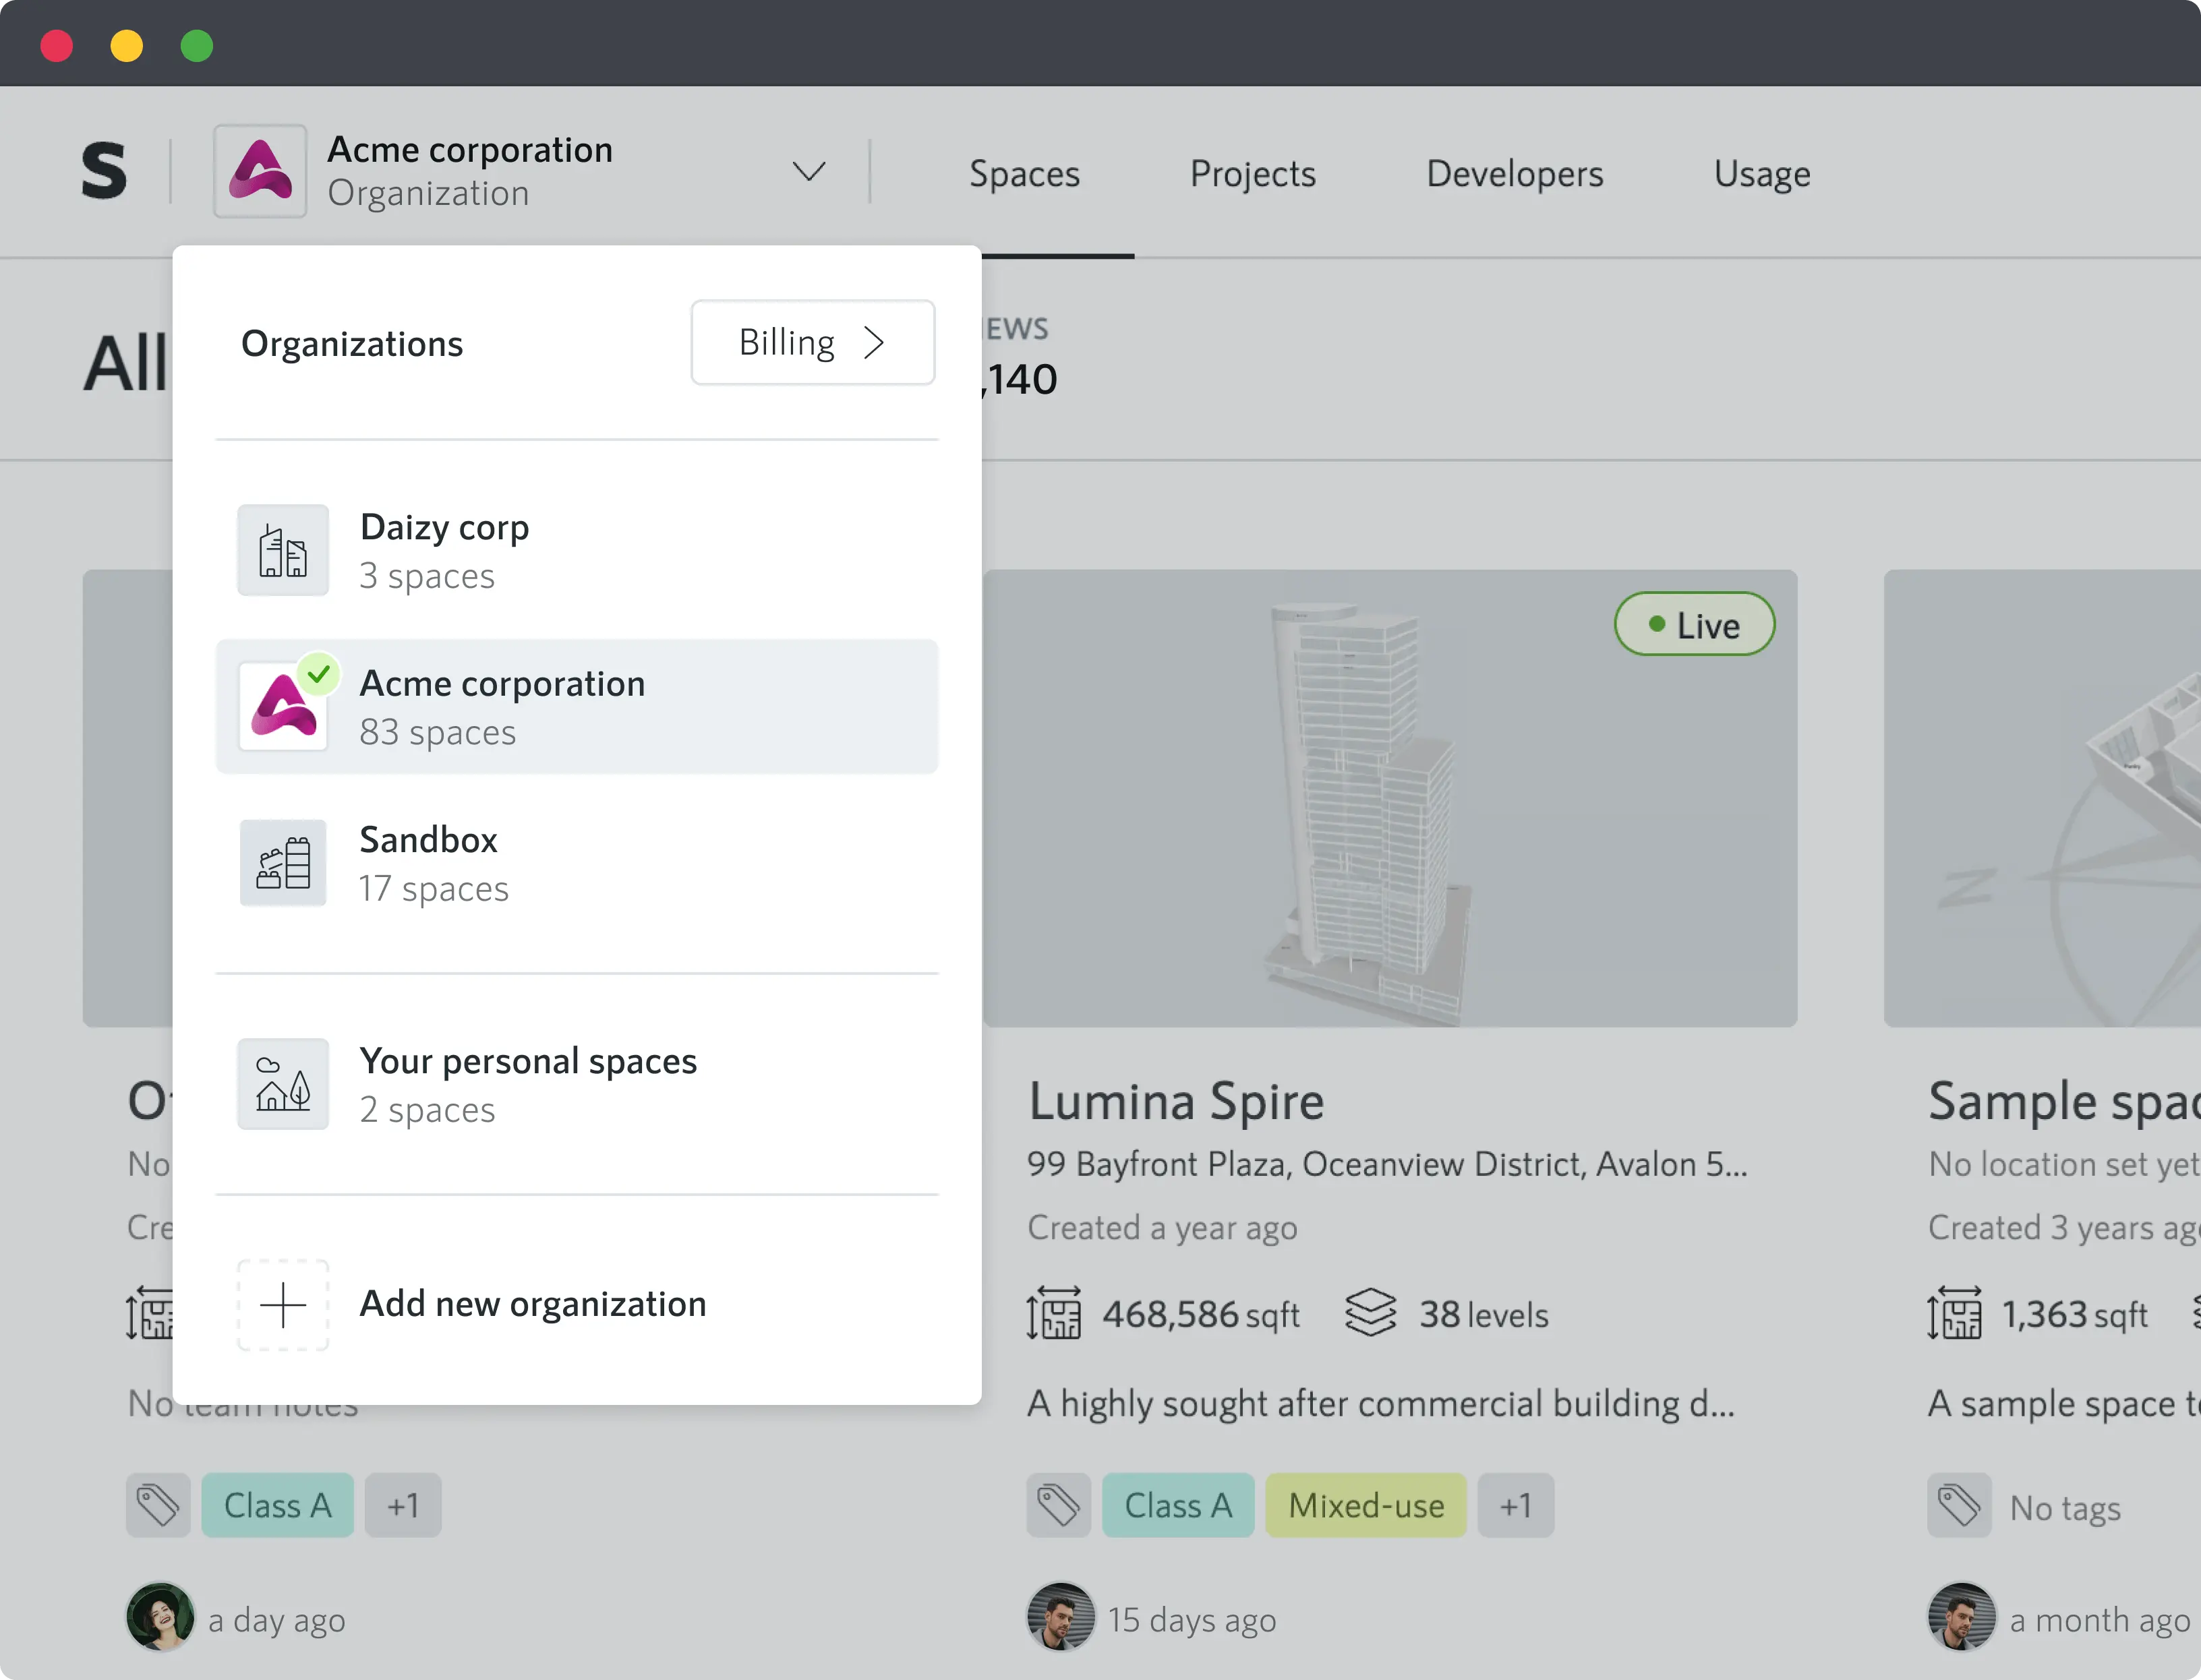Select the Mixed-use tag
Image resolution: width=2201 pixels, height=1680 pixels.
pyautogui.click(x=1366, y=1505)
